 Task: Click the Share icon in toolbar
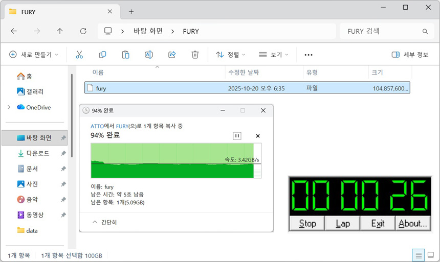[172, 55]
